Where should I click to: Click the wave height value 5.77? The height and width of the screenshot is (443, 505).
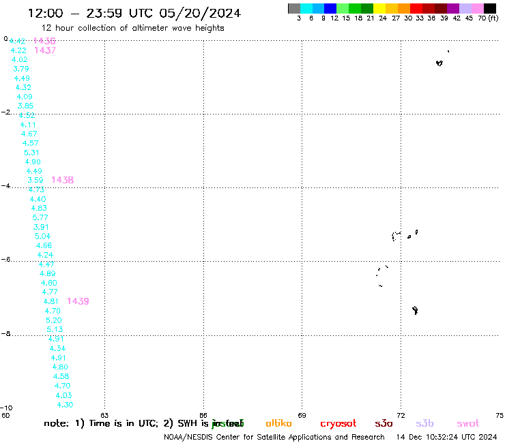pyautogui.click(x=40, y=217)
